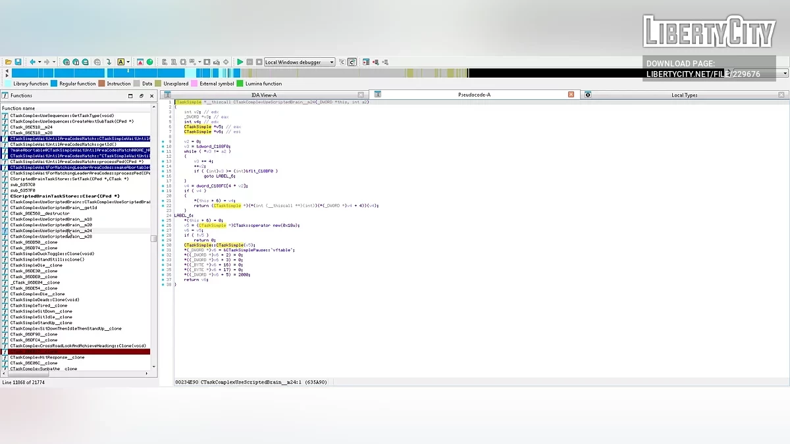The height and width of the screenshot is (444, 790).
Task: Stop the process with the stop button
Action: point(258,62)
